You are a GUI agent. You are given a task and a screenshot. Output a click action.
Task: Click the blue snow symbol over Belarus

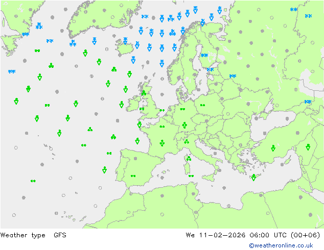(x=233, y=76)
